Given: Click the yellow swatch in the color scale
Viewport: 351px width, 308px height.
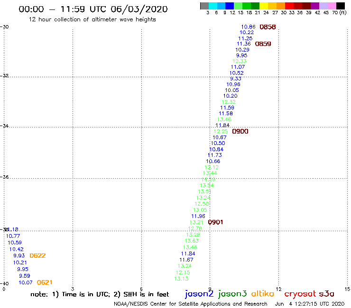Looking at the screenshot, I should [x=263, y=6].
